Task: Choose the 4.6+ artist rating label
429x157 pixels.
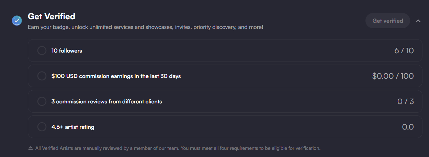Action: 73,127
